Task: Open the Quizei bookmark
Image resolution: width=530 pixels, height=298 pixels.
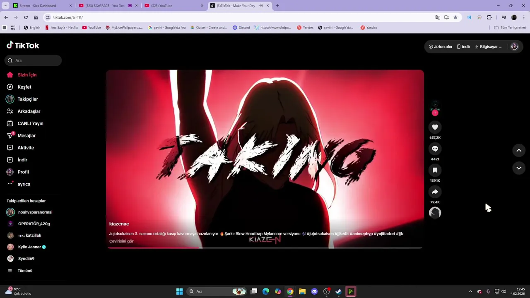Action: click(x=209, y=28)
